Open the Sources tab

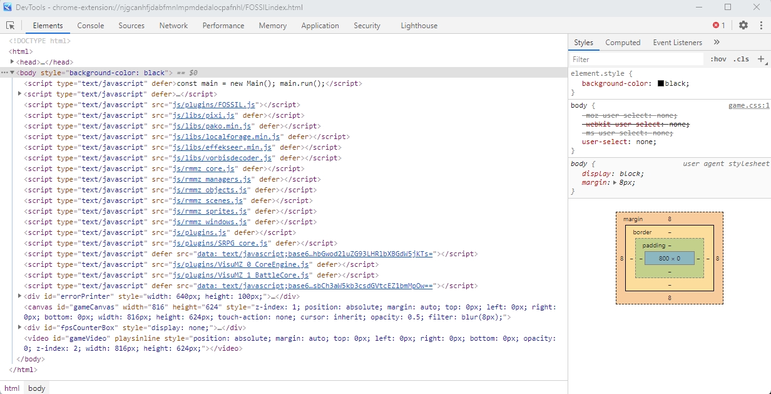click(x=131, y=26)
